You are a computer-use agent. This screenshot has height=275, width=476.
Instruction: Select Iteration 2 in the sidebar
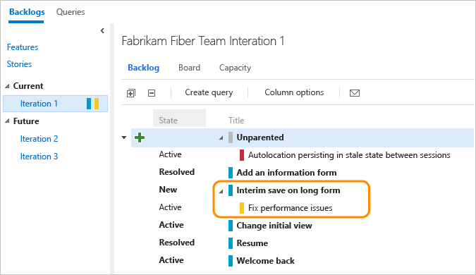(x=39, y=139)
